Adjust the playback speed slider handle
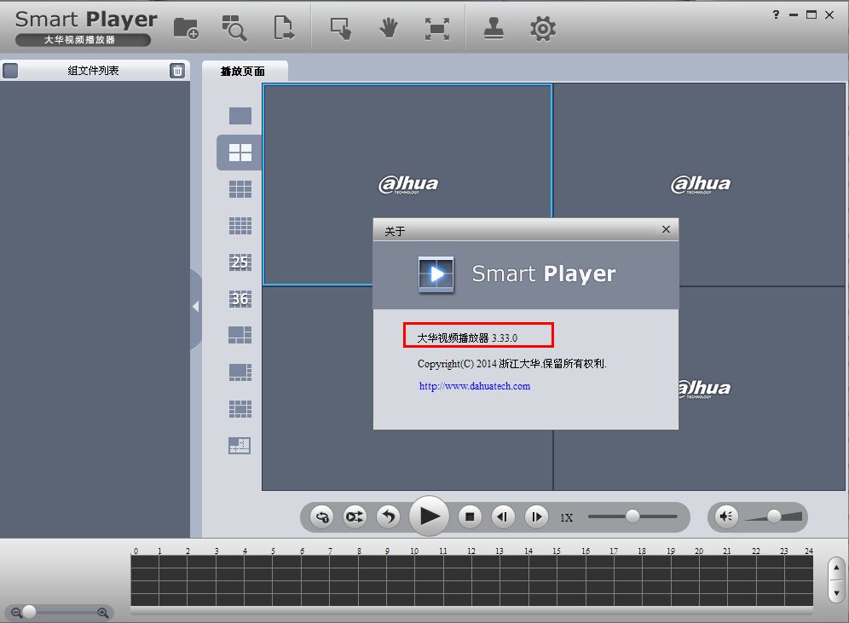This screenshot has width=849, height=623. coord(632,516)
